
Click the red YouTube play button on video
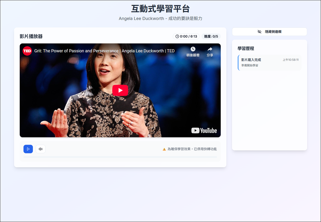point(120,90)
